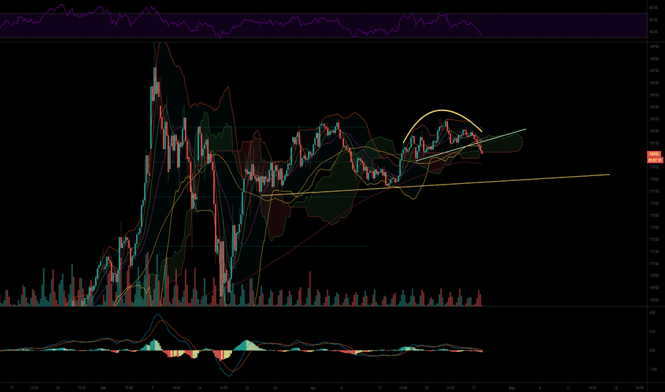665x392 pixels.
Task: Select the yellow arc drawing over the price peak
Action: 442,111
